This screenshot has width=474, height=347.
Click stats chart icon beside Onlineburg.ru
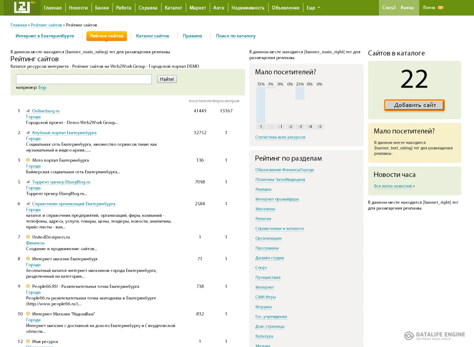pyautogui.click(x=28, y=111)
